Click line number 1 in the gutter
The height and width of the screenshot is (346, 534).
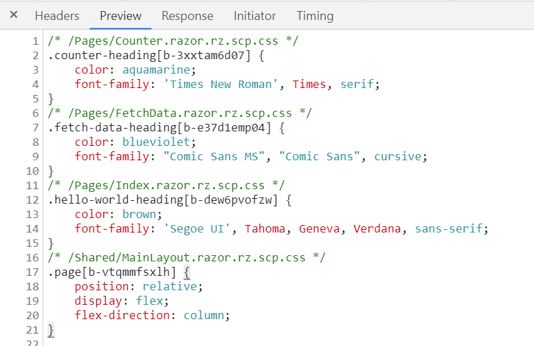36,41
